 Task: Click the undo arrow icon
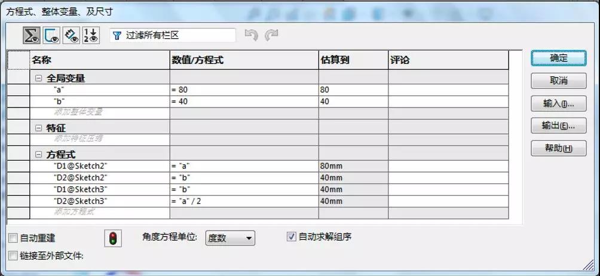click(x=252, y=36)
